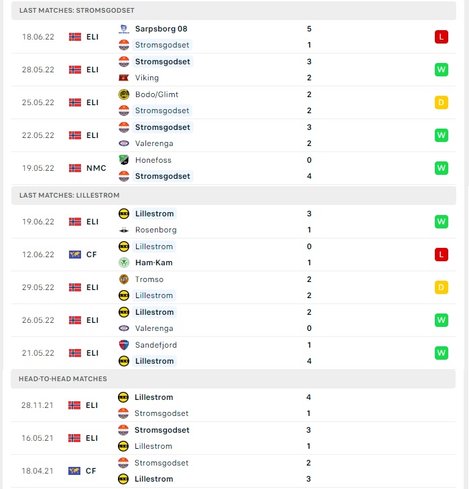Click red L badge for Sarpsborg 08 match
469x489 pixels.
point(442,37)
